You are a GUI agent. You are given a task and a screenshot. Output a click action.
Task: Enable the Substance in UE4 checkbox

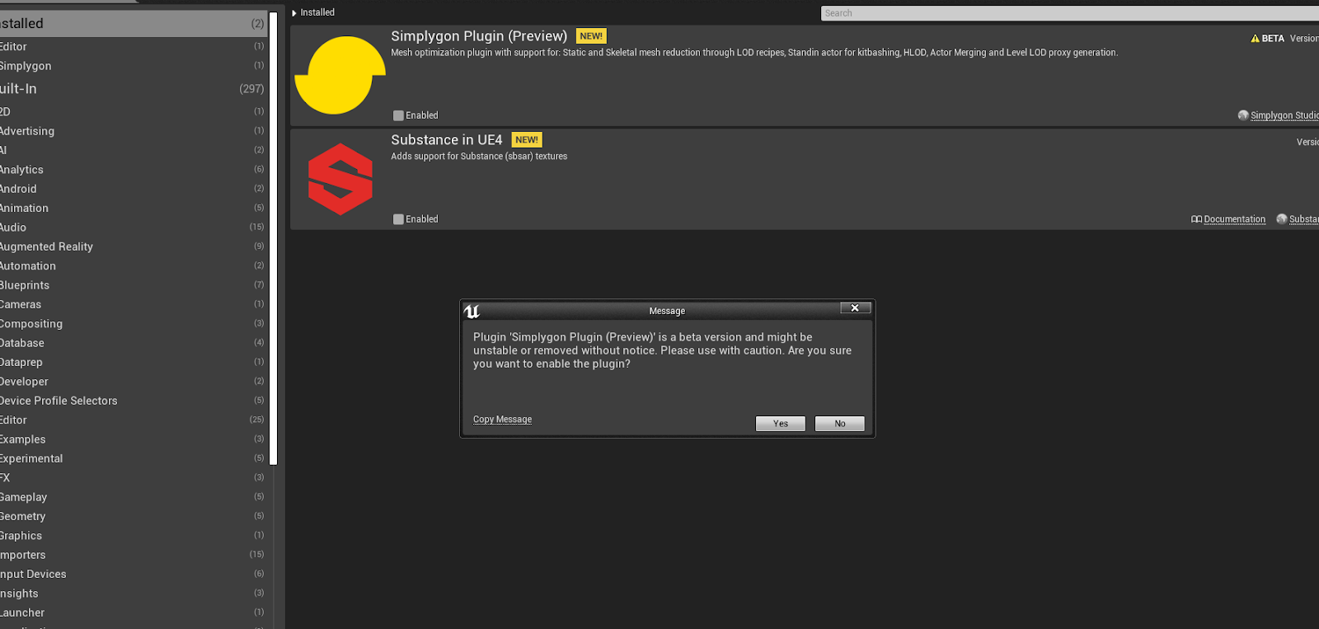(x=398, y=219)
